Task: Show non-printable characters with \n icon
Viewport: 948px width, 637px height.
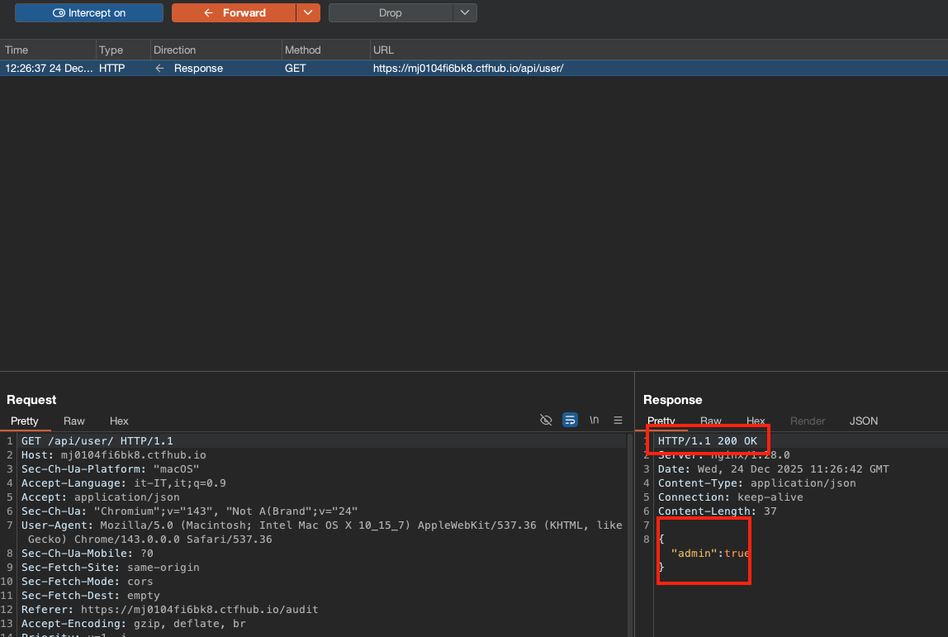Action: 594,420
